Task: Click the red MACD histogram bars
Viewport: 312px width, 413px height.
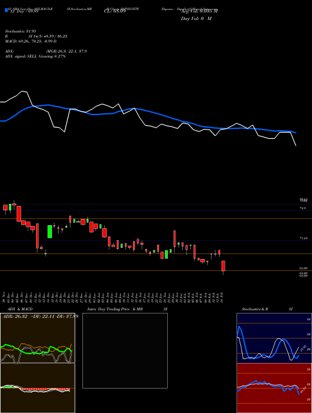Action: tap(45, 389)
